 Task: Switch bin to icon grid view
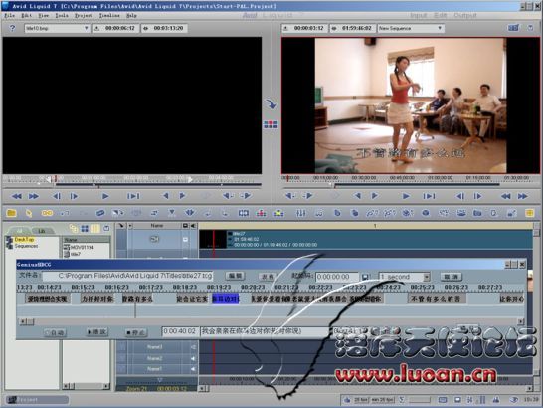(x=85, y=228)
